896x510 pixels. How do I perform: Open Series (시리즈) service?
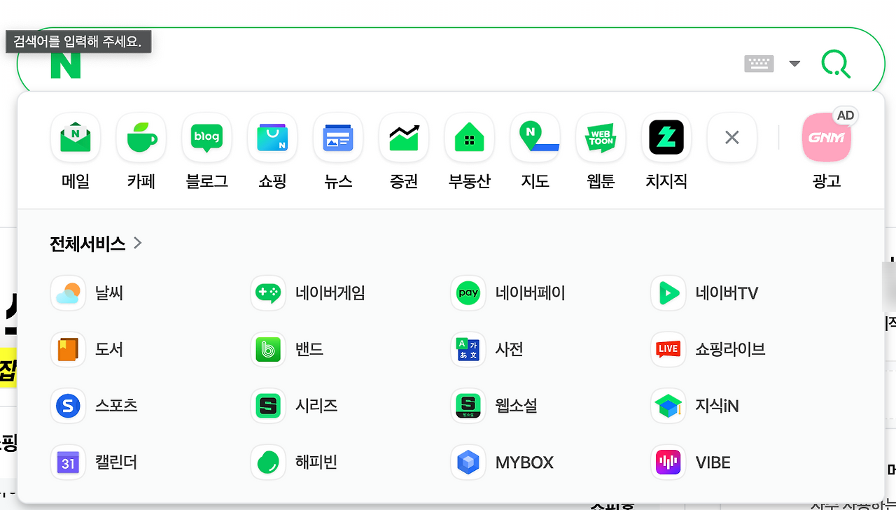click(x=295, y=406)
